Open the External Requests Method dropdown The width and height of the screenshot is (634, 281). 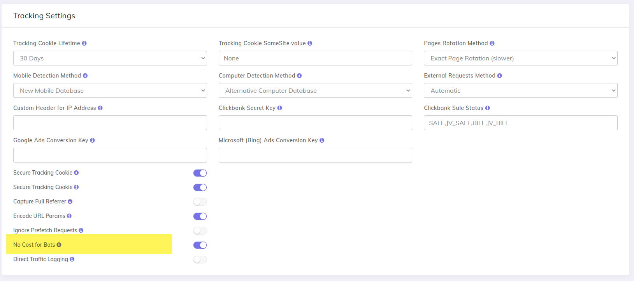point(520,90)
